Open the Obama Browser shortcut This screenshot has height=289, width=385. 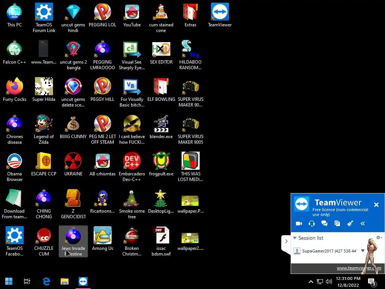[15, 167]
